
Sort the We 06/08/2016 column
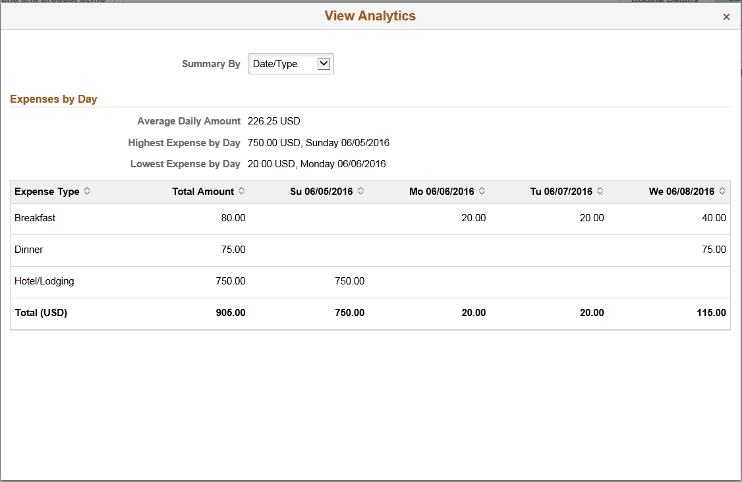pyautogui.click(x=722, y=192)
